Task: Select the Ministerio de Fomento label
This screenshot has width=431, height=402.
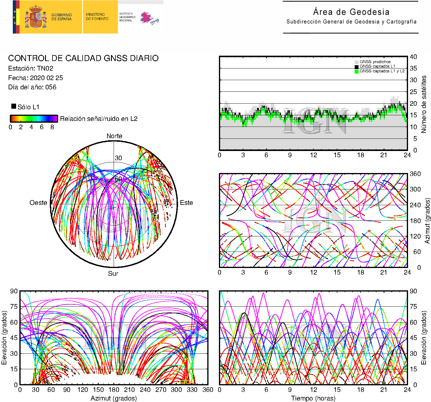Action: [x=97, y=17]
